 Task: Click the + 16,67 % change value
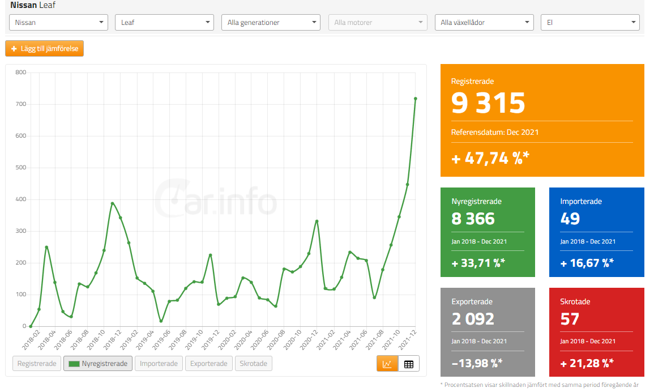point(587,263)
